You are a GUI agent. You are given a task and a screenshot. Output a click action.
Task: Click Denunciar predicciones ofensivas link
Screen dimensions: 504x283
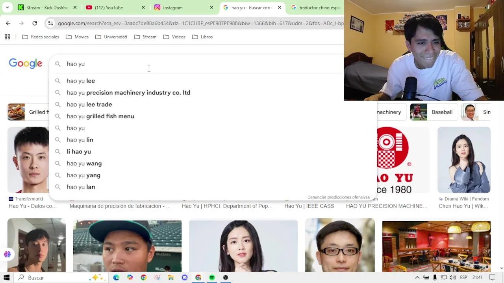[339, 197]
